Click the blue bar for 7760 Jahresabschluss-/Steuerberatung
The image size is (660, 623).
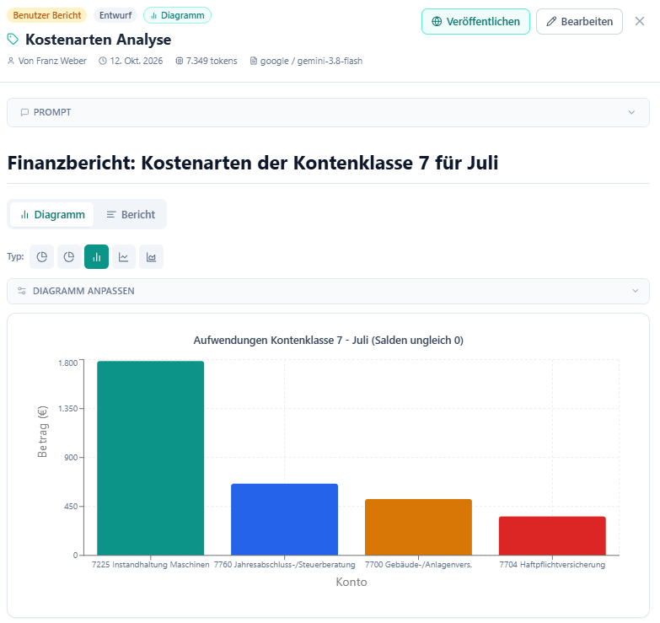[284, 519]
